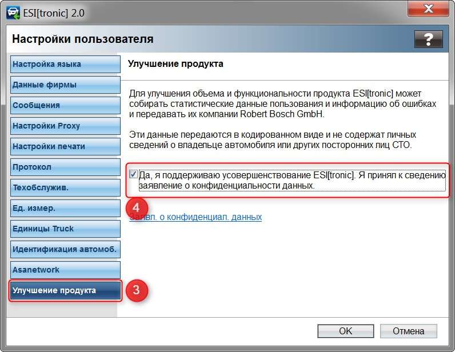Image resolution: width=455 pixels, height=352 pixels.
Task: Select the Сообщения section
Action: (x=65, y=105)
